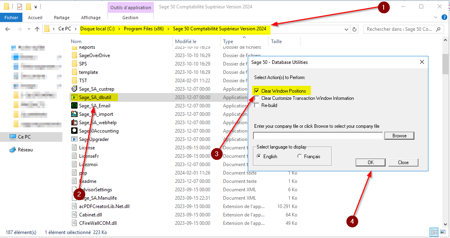Click Properties icon in quick access toolbar
Screen dimensions: 450x238
(20, 7)
